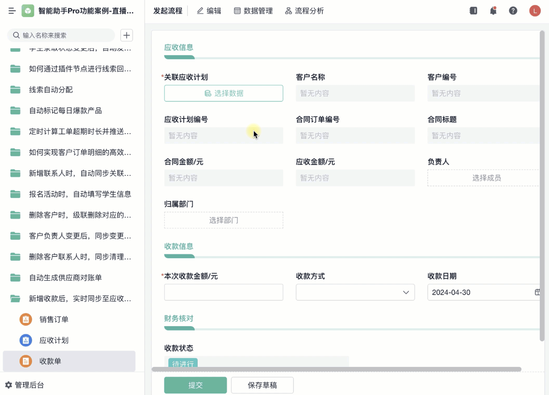Switch to the 发起流程 tab
The width and height of the screenshot is (549, 395).
tap(168, 11)
